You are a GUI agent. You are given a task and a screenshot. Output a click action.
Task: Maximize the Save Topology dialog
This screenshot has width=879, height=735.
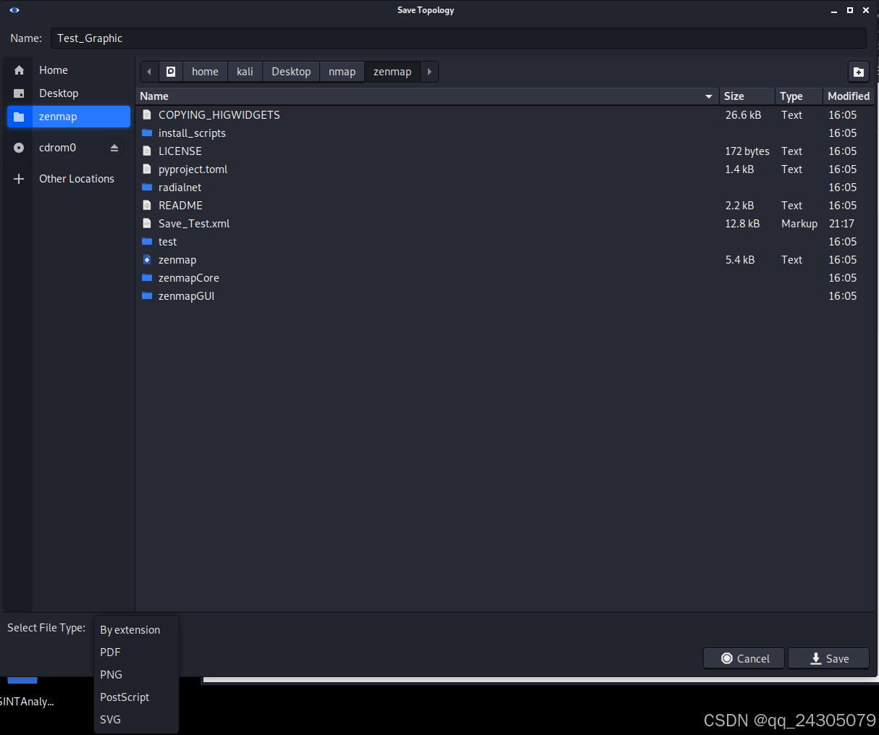click(850, 10)
